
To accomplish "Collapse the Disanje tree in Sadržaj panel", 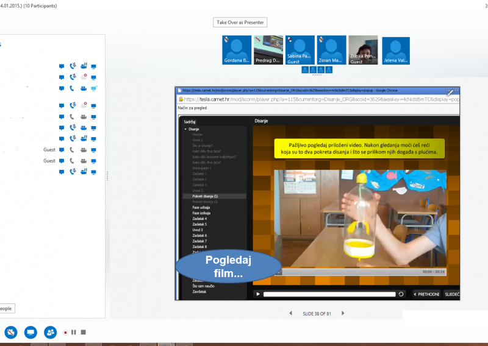I will (185, 129).
